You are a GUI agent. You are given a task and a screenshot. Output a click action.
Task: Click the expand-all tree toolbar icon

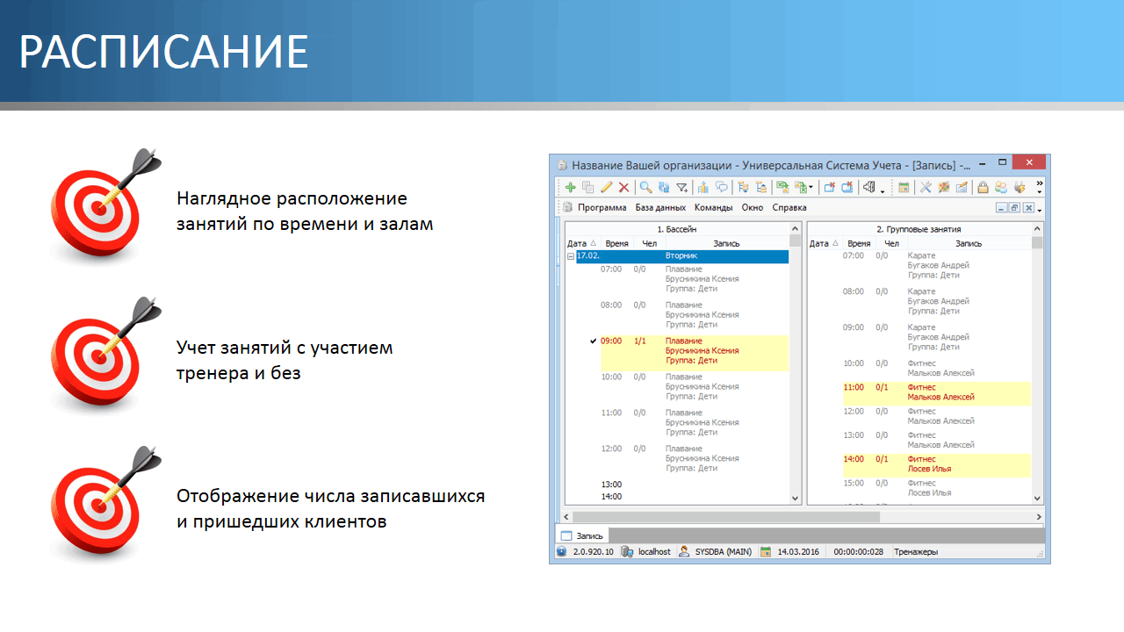[743, 187]
